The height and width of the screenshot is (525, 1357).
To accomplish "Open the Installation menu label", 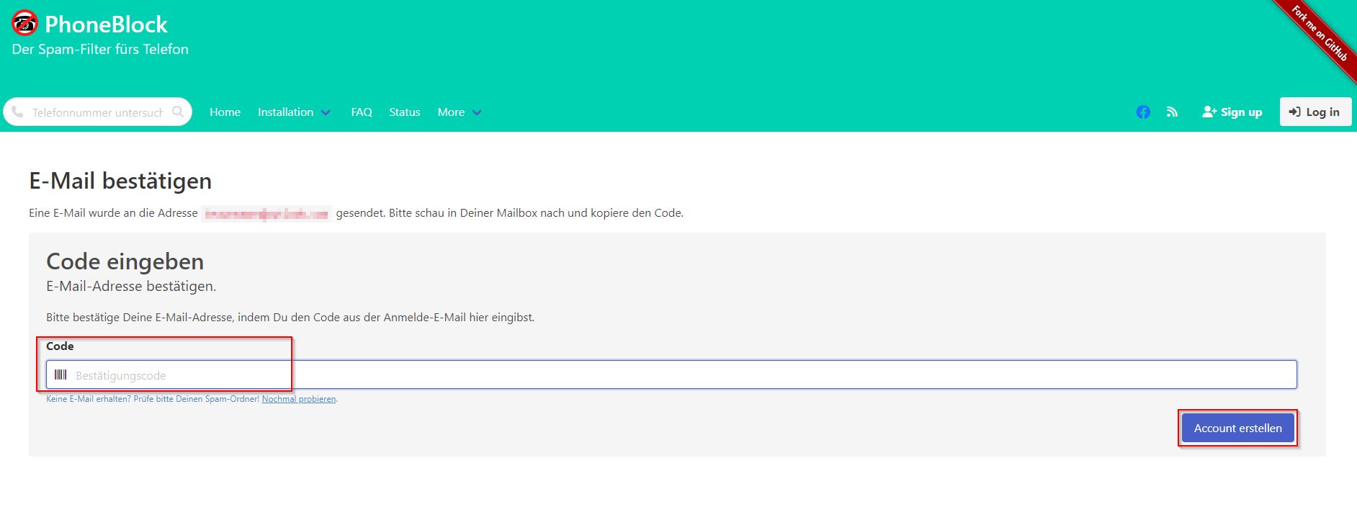I will coord(285,112).
